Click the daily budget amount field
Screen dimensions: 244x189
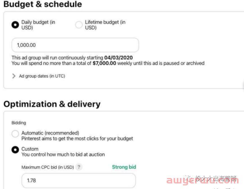(75, 45)
